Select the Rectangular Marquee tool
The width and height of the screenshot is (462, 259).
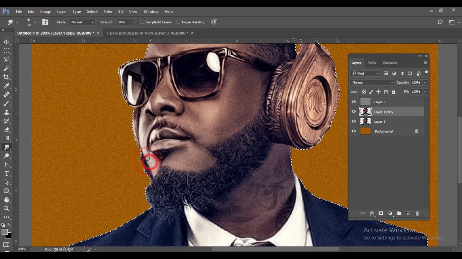click(6, 51)
